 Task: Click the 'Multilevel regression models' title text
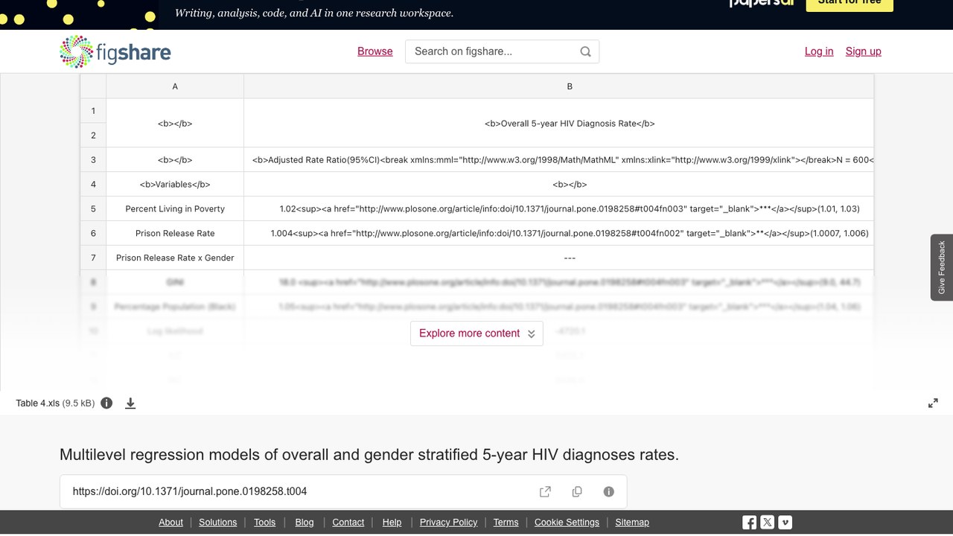click(x=369, y=455)
